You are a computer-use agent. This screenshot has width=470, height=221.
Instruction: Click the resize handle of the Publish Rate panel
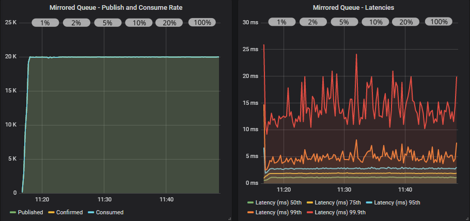click(229, 218)
